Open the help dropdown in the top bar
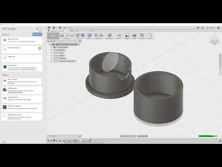 (219, 28)
